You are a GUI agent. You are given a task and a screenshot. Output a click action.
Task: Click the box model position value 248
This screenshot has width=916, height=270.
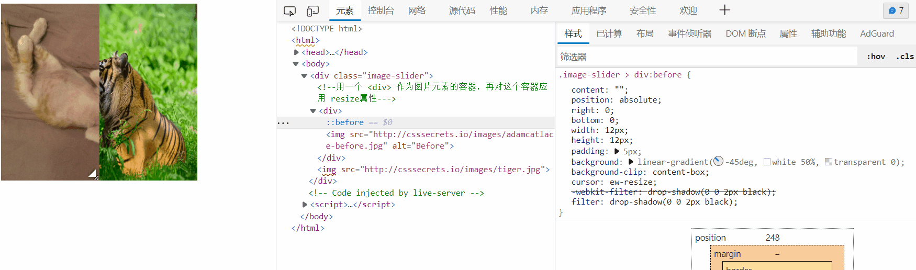773,238
